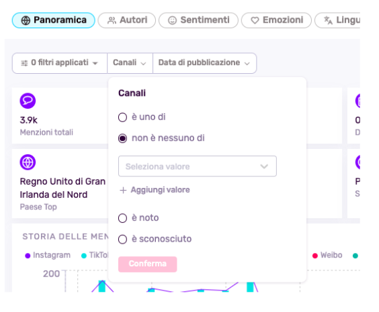Click the heart icon on Emozioni tab
The height and width of the screenshot is (312, 379).
pyautogui.click(x=255, y=20)
